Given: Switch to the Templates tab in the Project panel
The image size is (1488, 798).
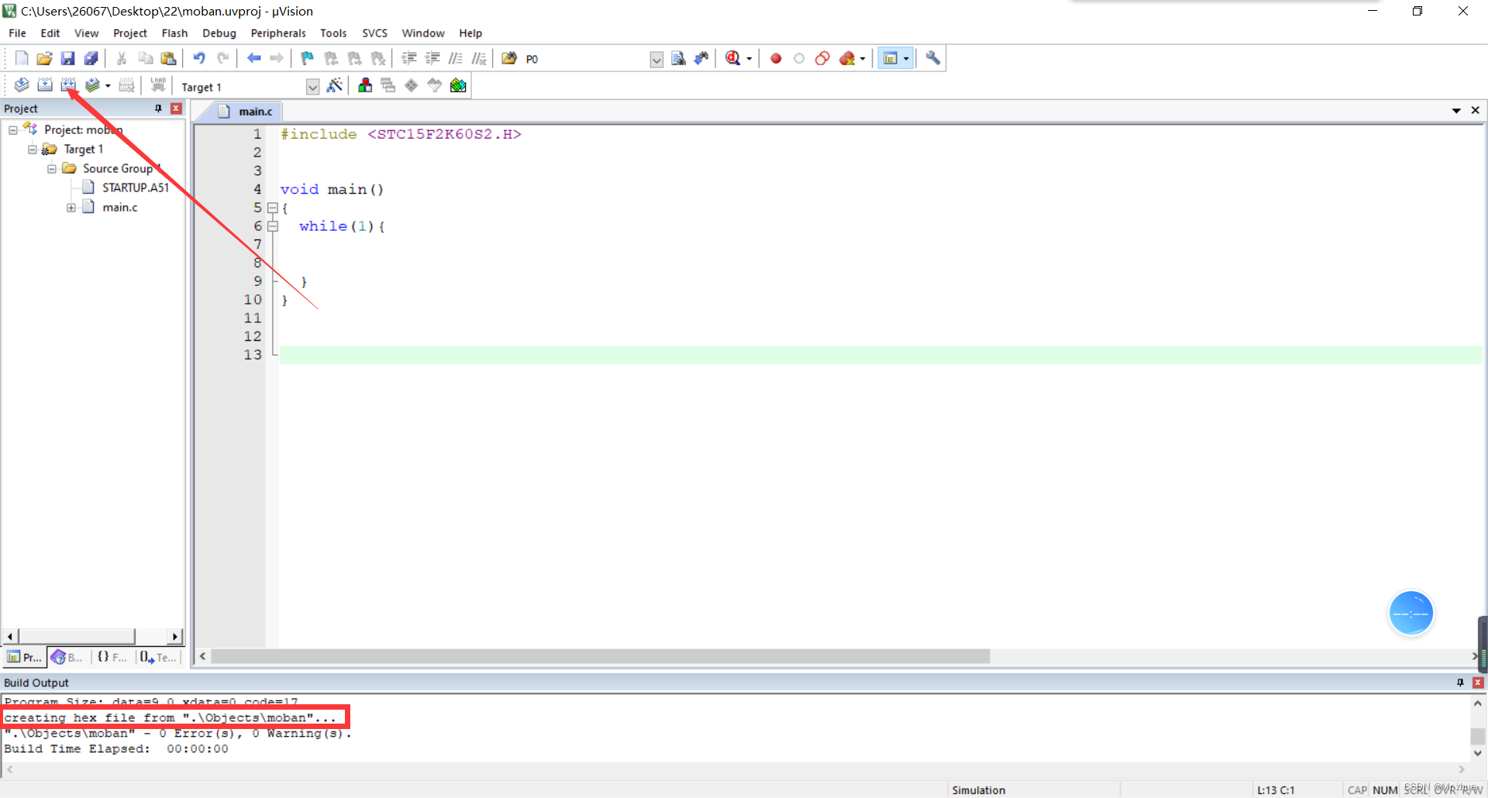Looking at the screenshot, I should 159,657.
